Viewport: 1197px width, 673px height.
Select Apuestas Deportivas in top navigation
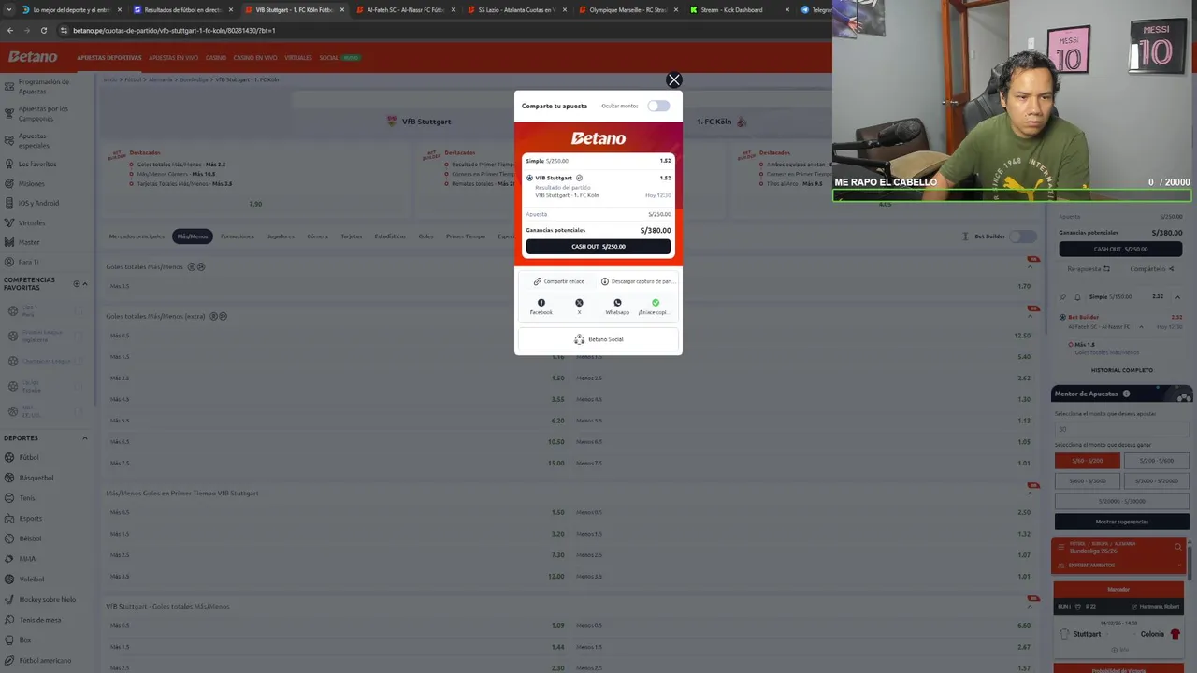[x=109, y=58]
